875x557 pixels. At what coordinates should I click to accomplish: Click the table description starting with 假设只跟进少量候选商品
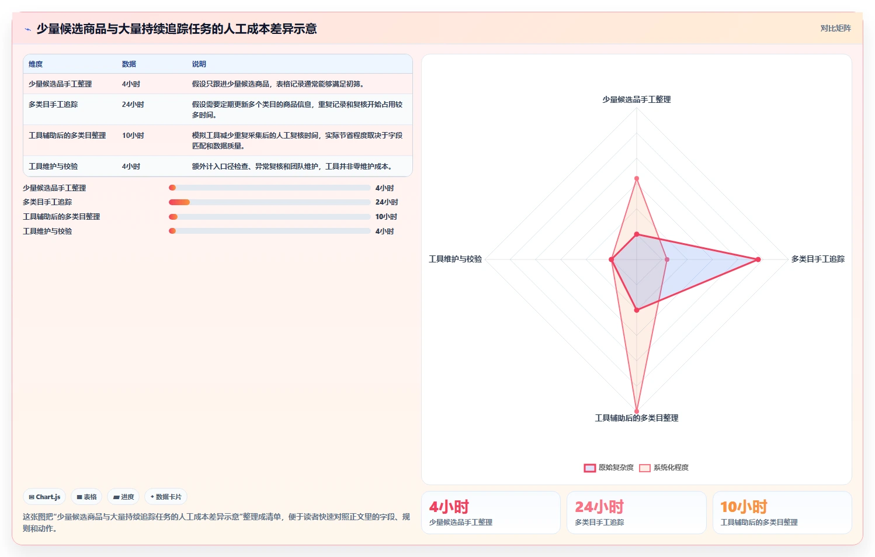[278, 84]
